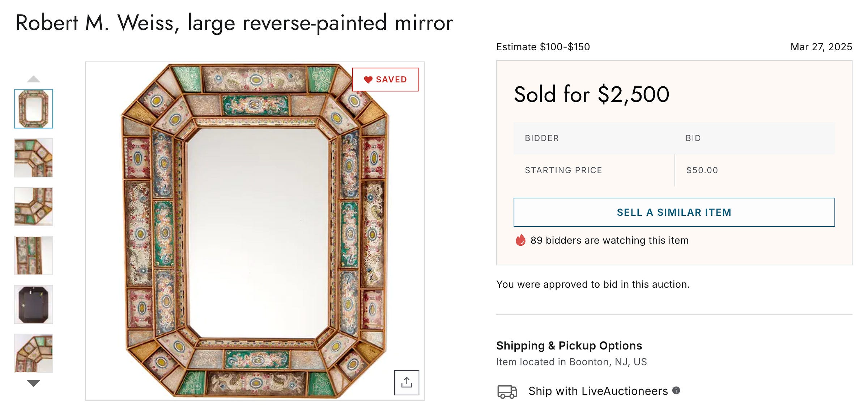This screenshot has width=868, height=412.
Task: Open the third thumbnail of frame corner
Action: point(34,206)
